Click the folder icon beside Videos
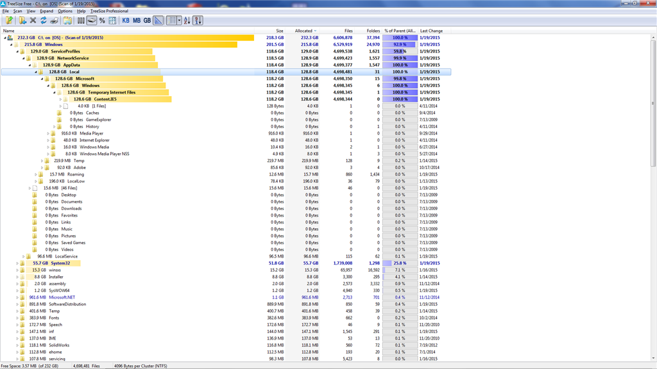This screenshot has width=657, height=369. coord(35,249)
